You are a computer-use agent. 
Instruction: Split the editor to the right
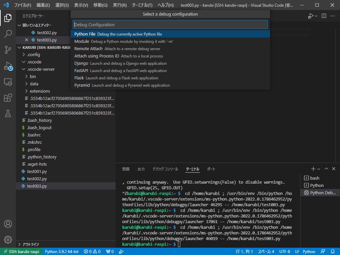(x=324, y=16)
